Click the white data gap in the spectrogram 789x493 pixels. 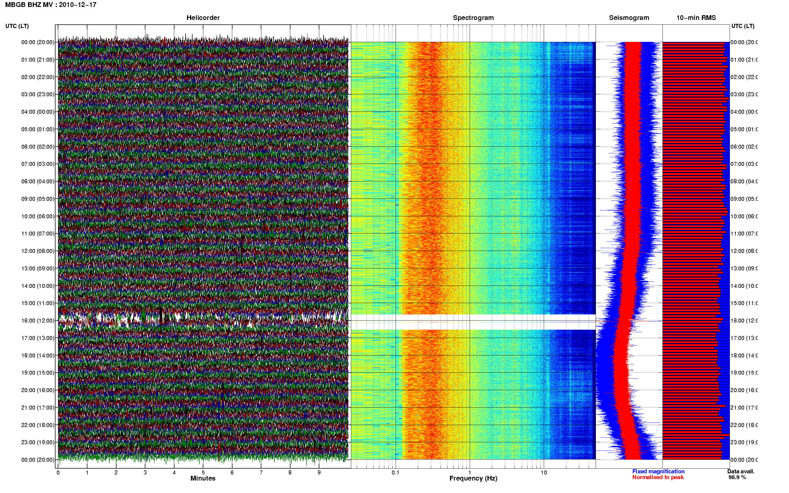(x=473, y=322)
